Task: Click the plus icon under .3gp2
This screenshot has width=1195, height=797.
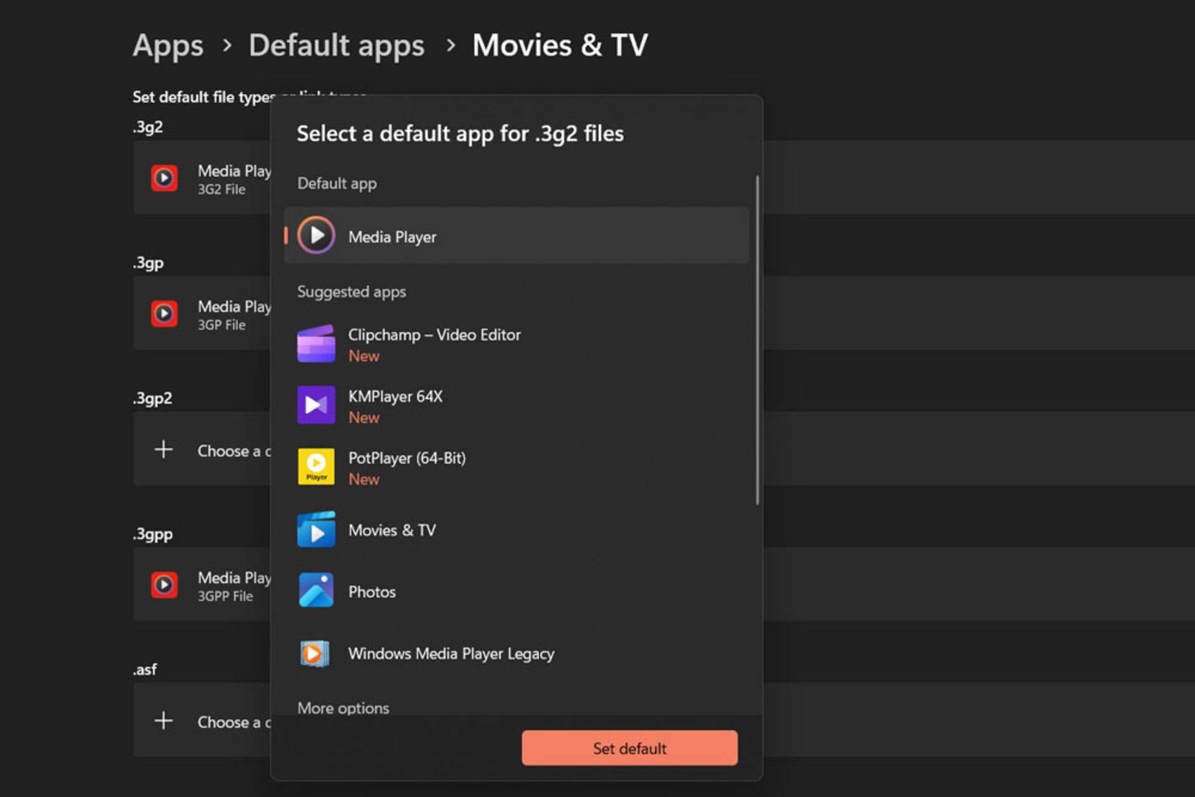Action: (164, 449)
